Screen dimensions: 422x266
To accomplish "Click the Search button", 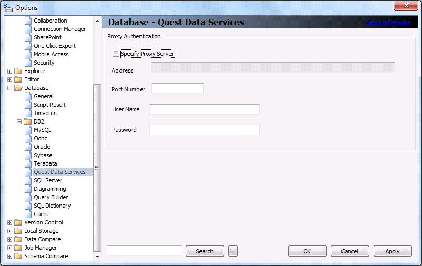I will 205,251.
